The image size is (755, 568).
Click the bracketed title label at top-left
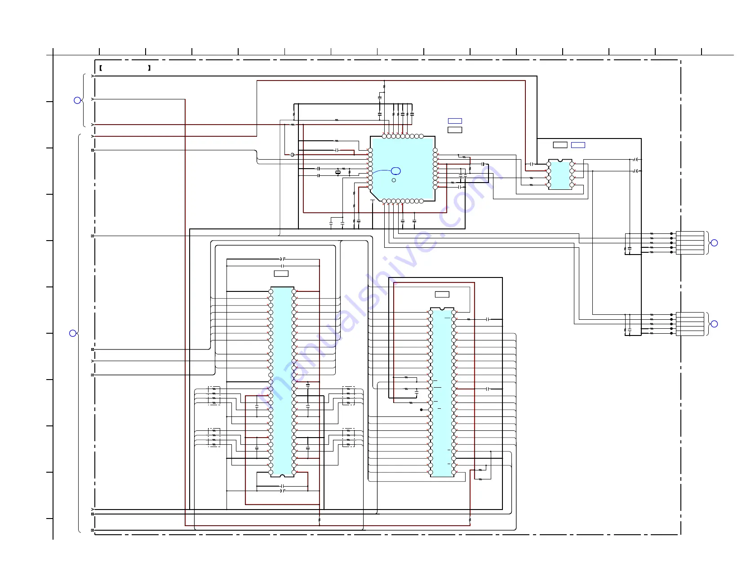click(125, 68)
